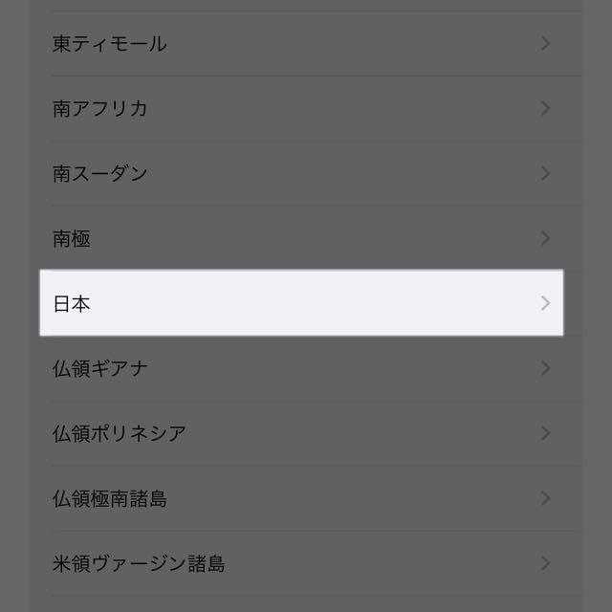Click the 南極 text label
This screenshot has height=612, width=612.
click(72, 238)
